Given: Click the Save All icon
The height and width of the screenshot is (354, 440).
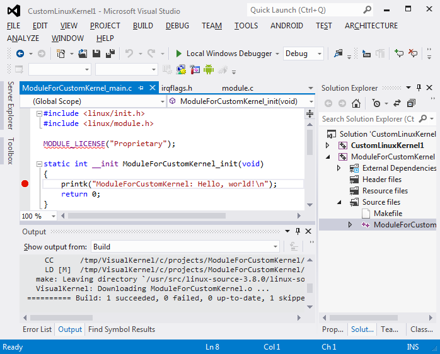Looking at the screenshot, I should coord(110,54).
